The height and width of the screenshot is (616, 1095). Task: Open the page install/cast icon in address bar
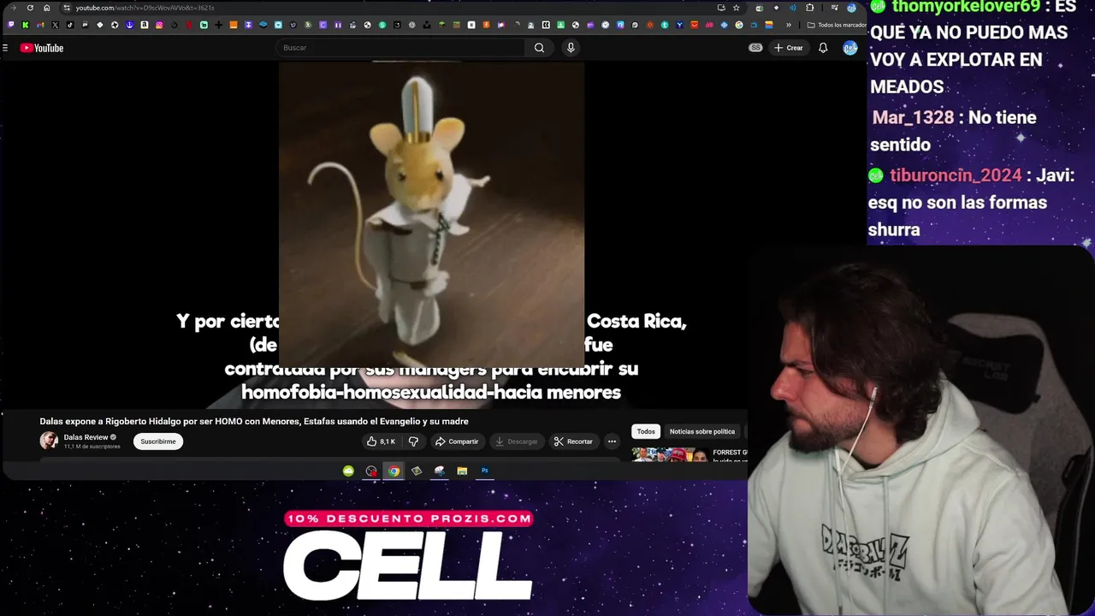(x=721, y=8)
